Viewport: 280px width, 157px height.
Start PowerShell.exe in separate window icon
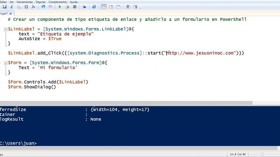[94, 7]
